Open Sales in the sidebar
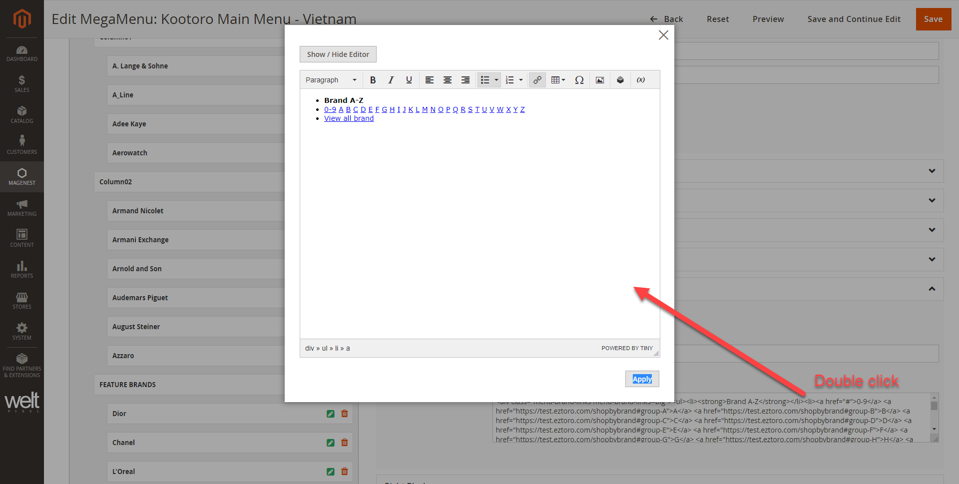959x484 pixels. click(22, 84)
